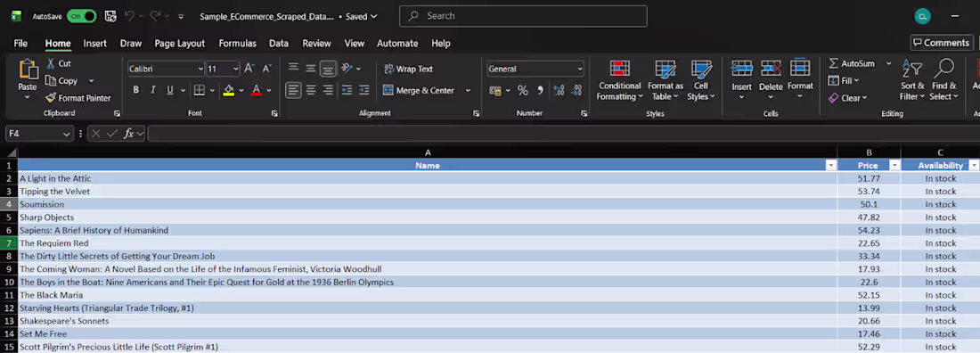Image resolution: width=980 pixels, height=353 pixels.
Task: Toggle Wrap Text for cells
Action: click(x=407, y=69)
